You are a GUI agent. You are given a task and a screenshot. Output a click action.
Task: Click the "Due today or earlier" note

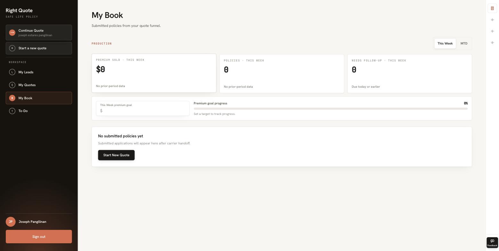(366, 87)
